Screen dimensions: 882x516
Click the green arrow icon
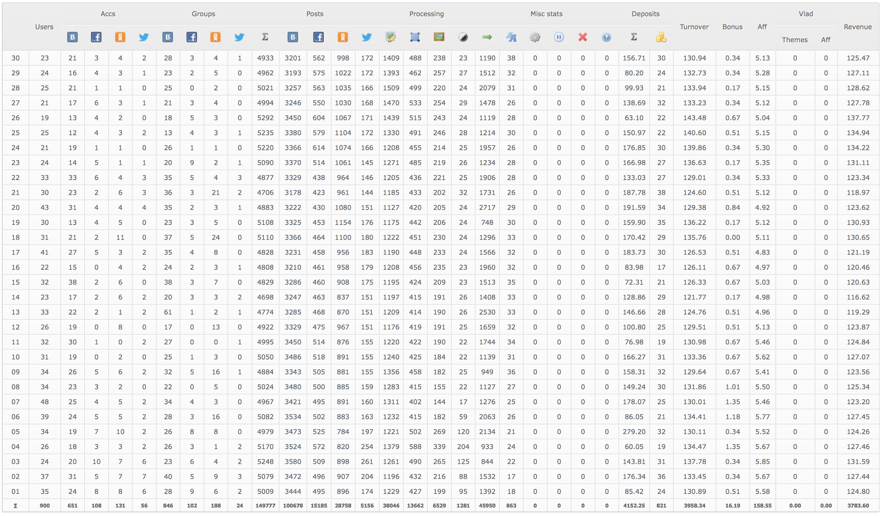[x=487, y=37]
